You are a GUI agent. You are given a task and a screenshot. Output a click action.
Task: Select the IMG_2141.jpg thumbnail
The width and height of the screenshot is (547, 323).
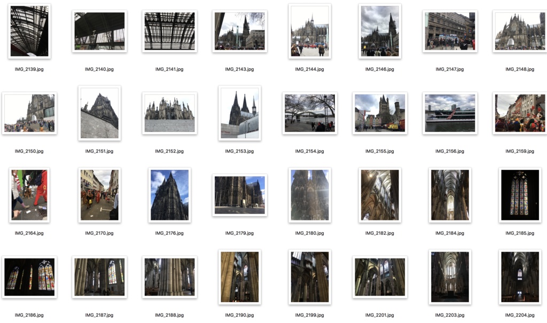[x=169, y=31]
